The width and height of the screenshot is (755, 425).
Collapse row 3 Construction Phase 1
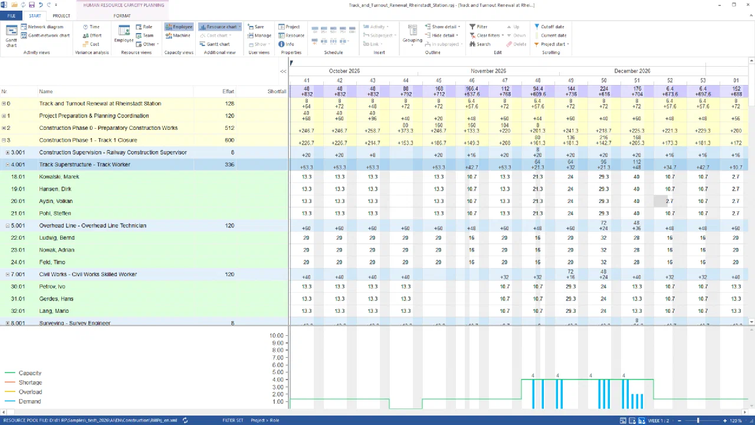tap(4, 140)
